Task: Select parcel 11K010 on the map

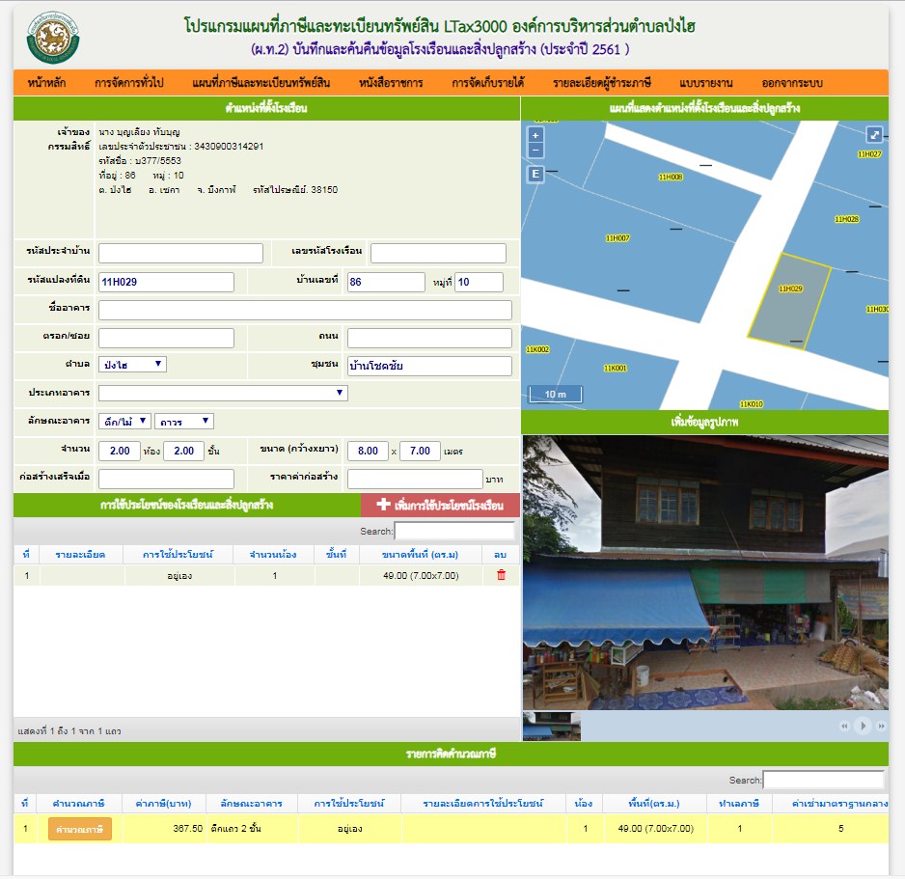Action: pos(752,404)
